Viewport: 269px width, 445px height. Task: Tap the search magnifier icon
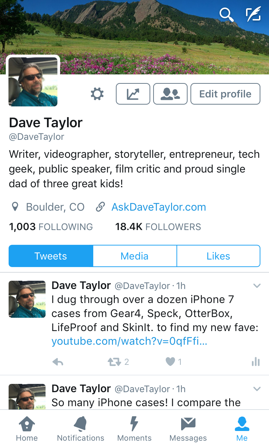(x=227, y=15)
